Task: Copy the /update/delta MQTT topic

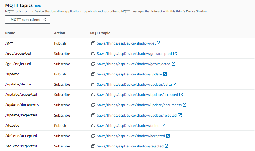Action: 93,84
